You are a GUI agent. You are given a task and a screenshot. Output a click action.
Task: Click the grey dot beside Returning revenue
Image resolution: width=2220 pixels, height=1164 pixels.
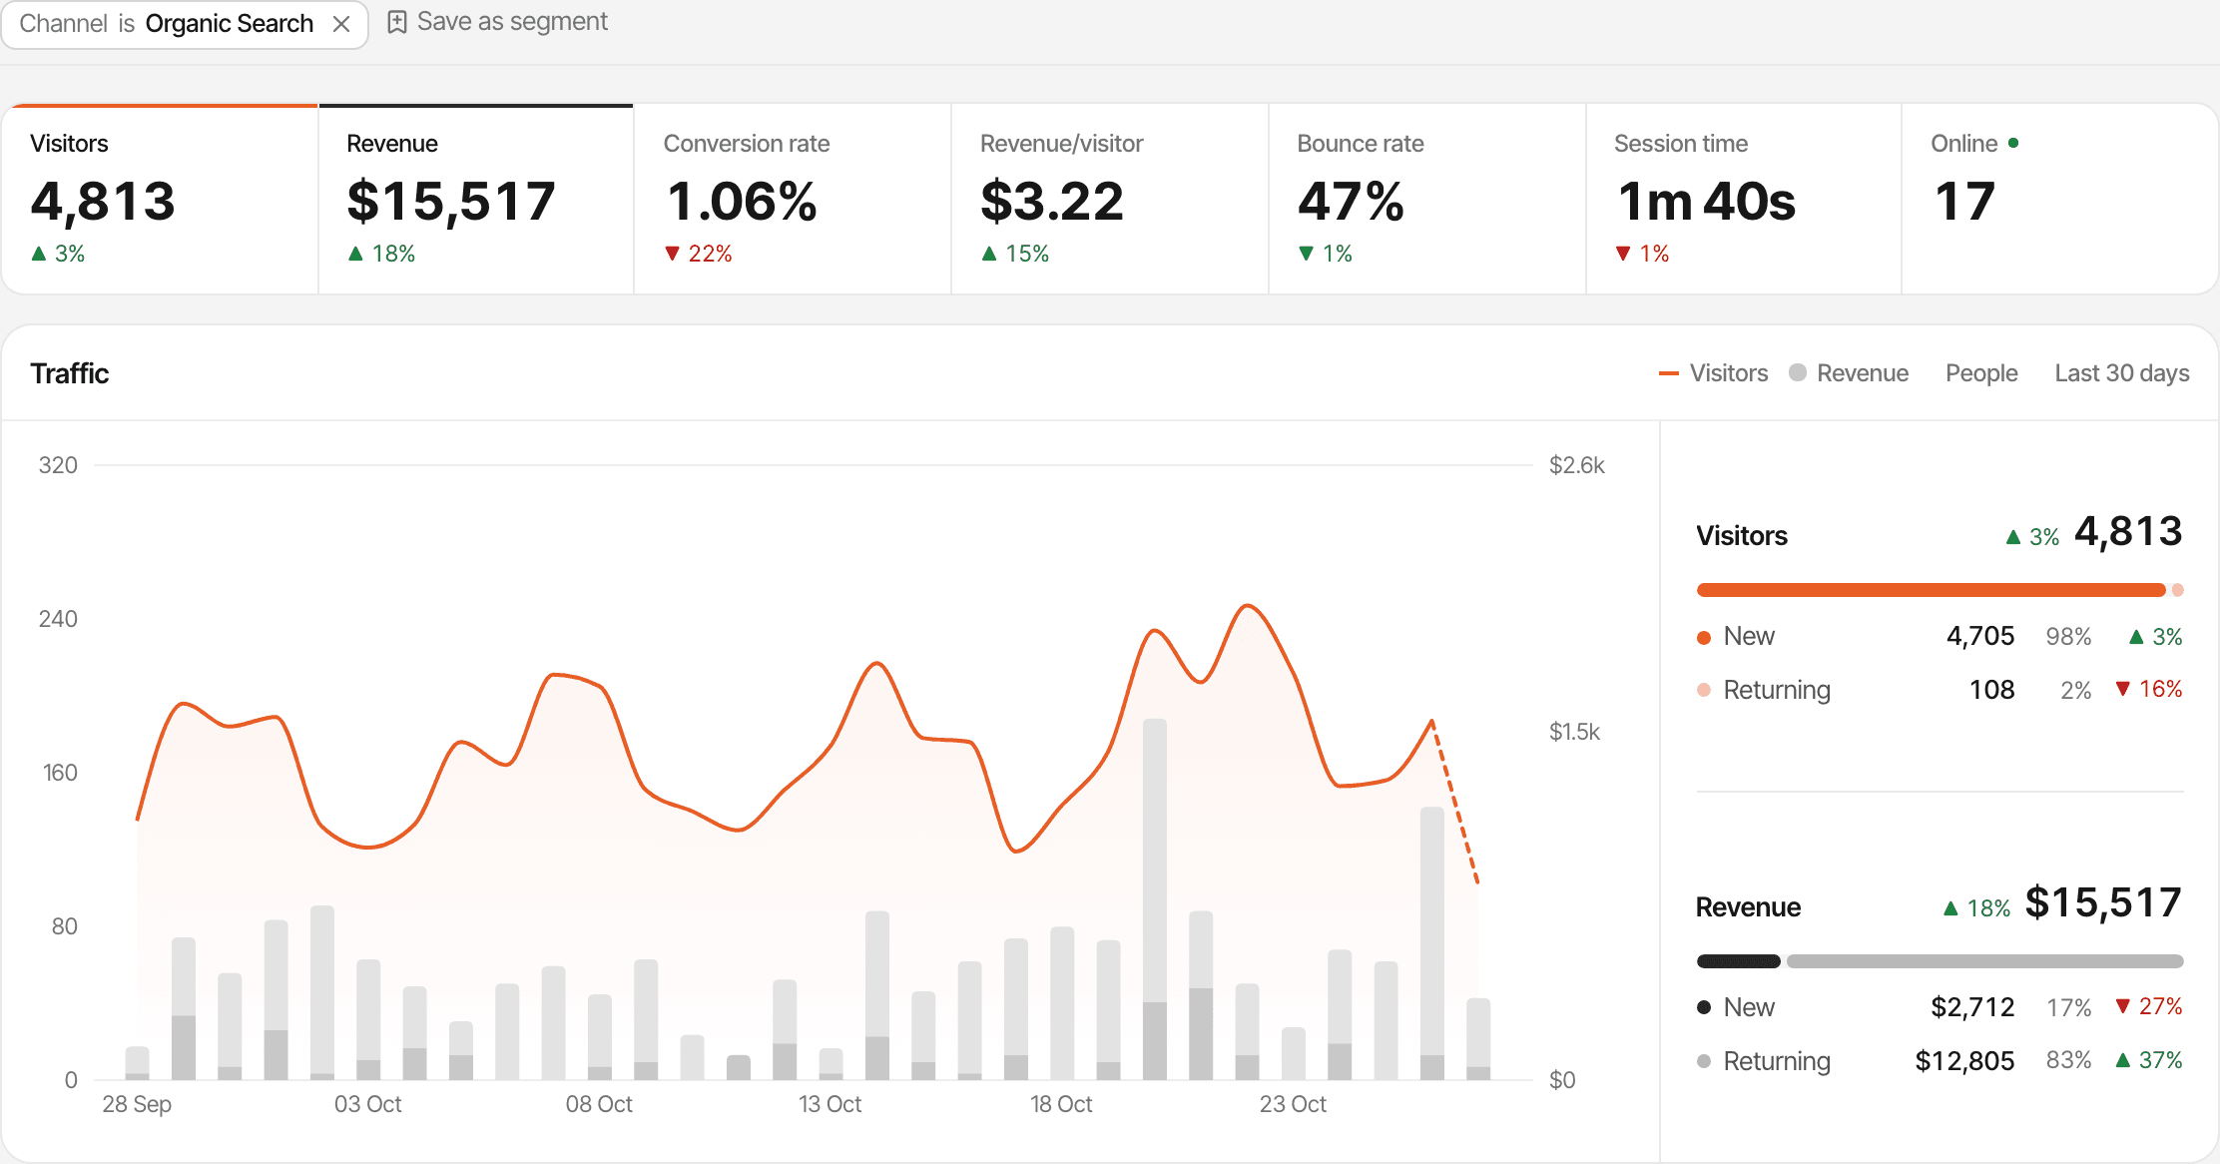(1704, 1061)
